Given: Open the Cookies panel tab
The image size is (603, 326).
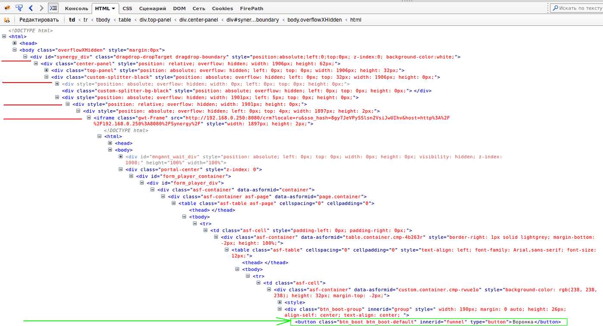Looking at the screenshot, I should click(x=222, y=9).
